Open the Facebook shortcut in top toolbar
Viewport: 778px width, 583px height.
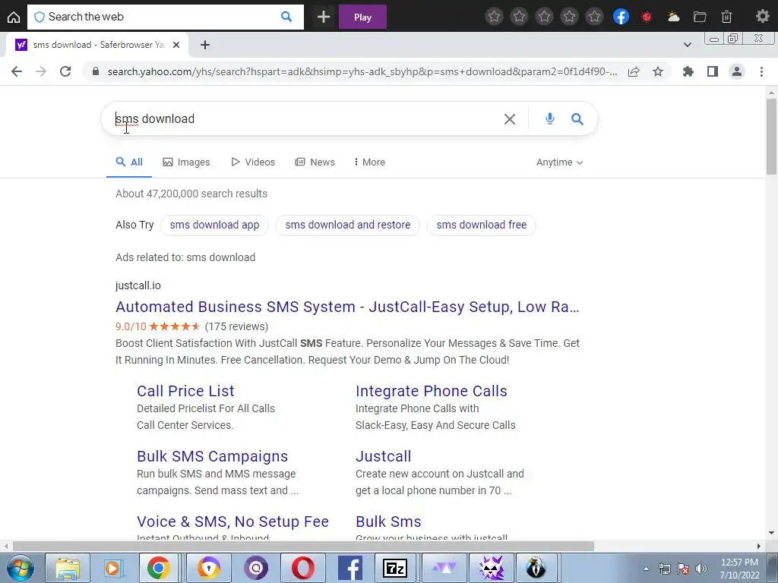pos(621,17)
